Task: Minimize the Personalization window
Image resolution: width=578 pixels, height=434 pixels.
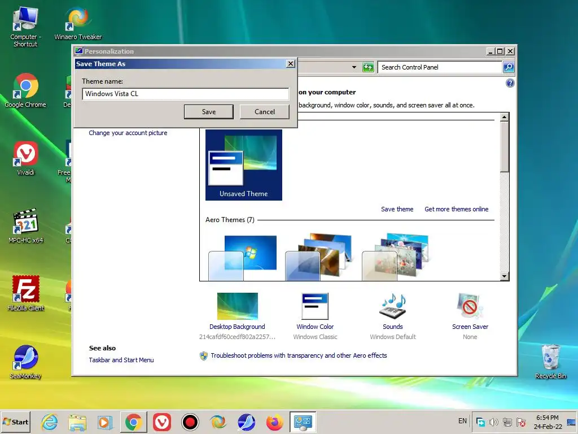Action: point(491,51)
